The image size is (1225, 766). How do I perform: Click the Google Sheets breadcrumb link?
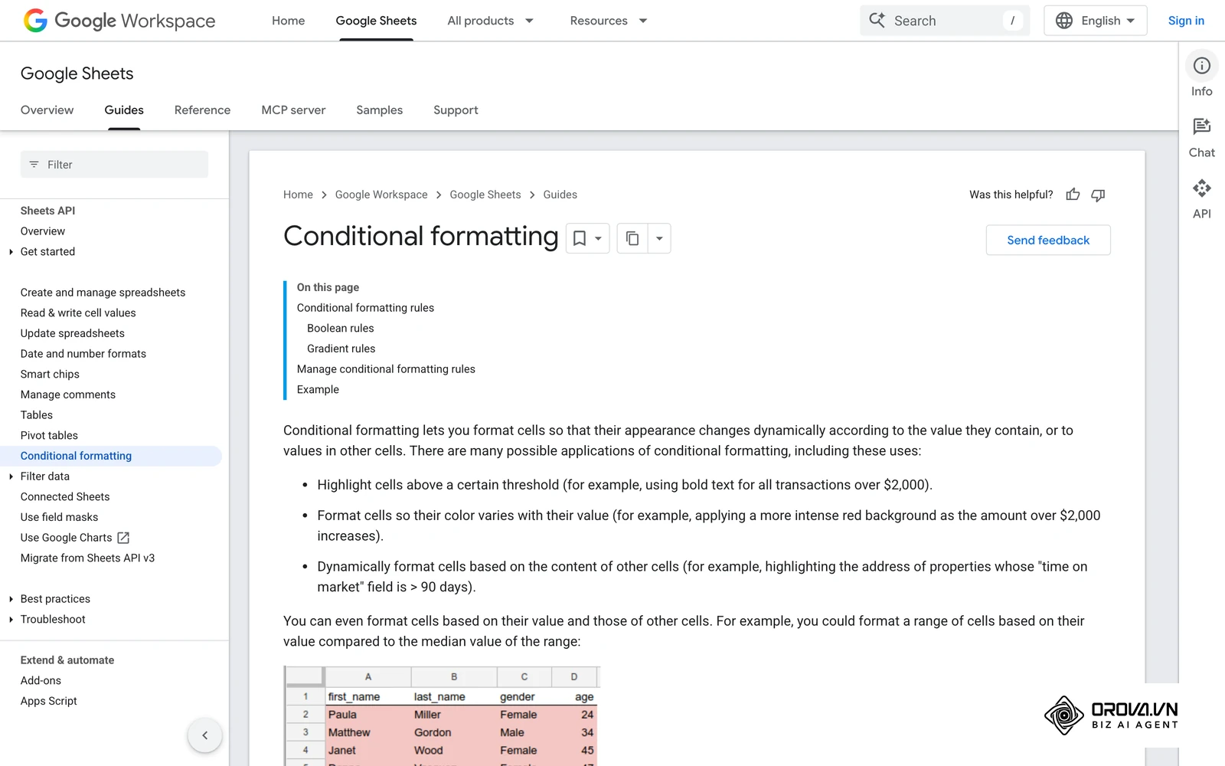click(485, 195)
